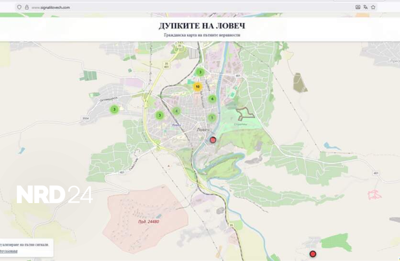Click the translate page icon
400x261 pixels.
tap(366, 7)
